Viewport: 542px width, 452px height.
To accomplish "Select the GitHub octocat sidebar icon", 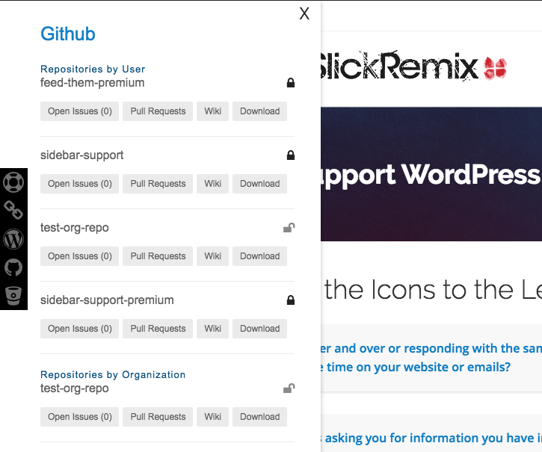I will 13,267.
